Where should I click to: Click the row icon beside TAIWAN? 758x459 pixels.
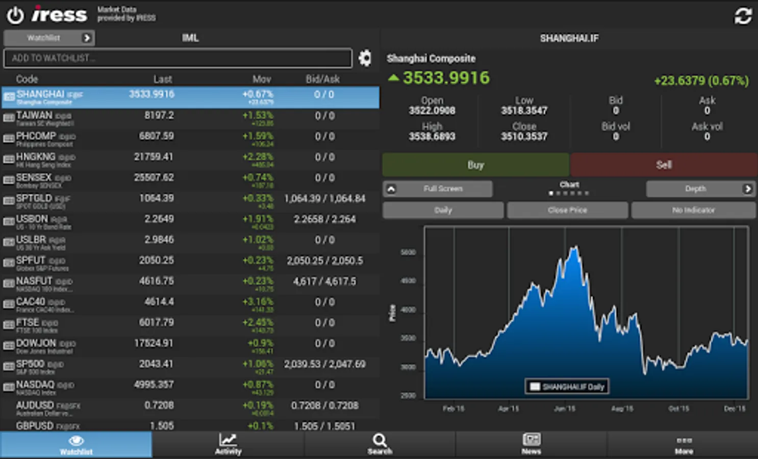[x=9, y=118]
